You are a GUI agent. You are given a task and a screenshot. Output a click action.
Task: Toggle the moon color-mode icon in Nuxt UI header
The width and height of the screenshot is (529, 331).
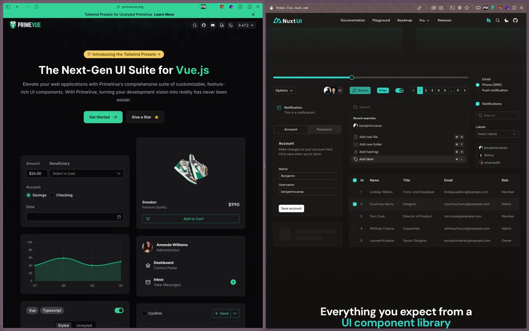(x=507, y=20)
